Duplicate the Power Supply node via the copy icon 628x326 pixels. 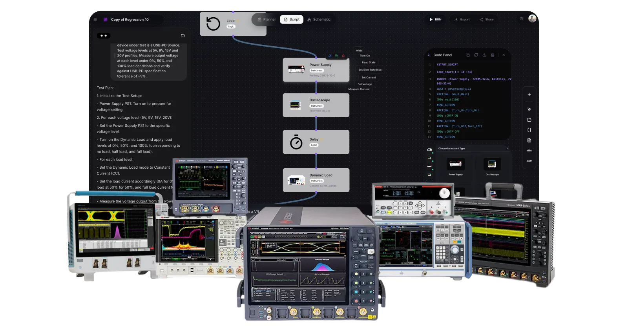pyautogui.click(x=336, y=56)
